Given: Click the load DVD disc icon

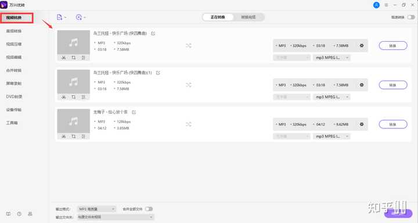Looking at the screenshot, I should coord(78,17).
